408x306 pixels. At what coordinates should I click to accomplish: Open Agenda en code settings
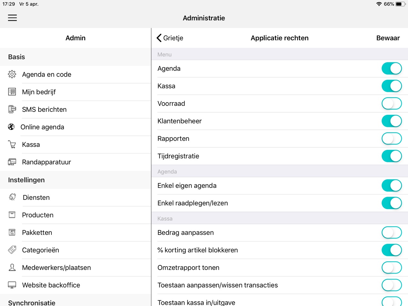[x=76, y=74]
